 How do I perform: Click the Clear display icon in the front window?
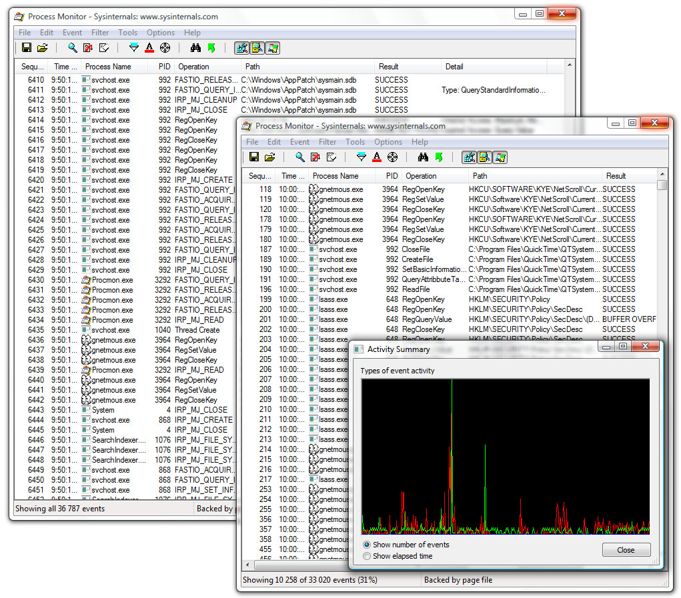tap(331, 157)
